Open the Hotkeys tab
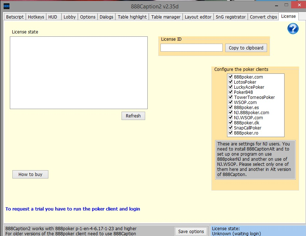 pyautogui.click(x=36, y=17)
